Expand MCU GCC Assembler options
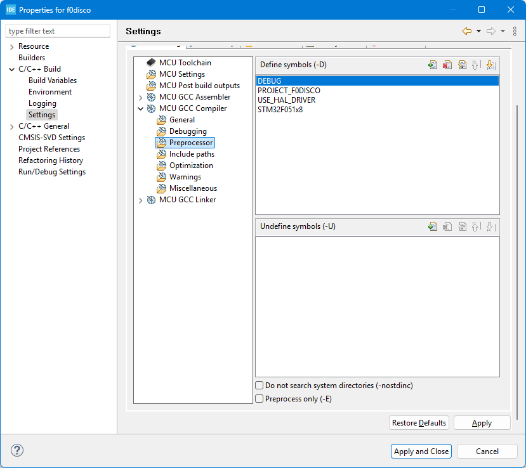Image resolution: width=526 pixels, height=468 pixels. 141,98
